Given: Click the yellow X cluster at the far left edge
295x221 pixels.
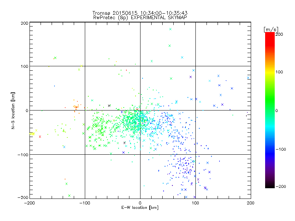Looking at the screenshot, I should coord(32,134).
